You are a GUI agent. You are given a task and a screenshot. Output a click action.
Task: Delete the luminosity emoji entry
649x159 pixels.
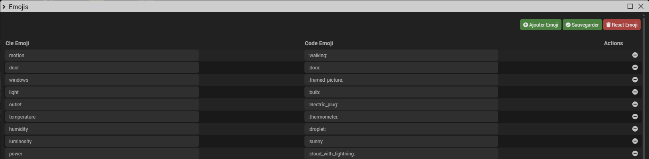pos(635,141)
